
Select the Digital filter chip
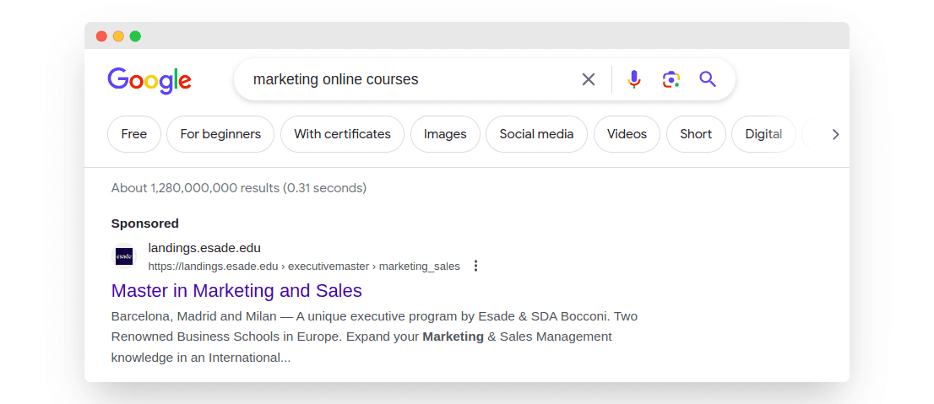(763, 134)
